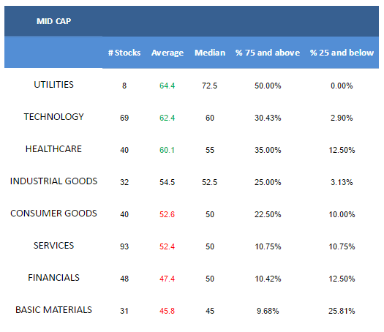The width and height of the screenshot is (384, 332).
Task: Click the Median column header
Action: (210, 53)
